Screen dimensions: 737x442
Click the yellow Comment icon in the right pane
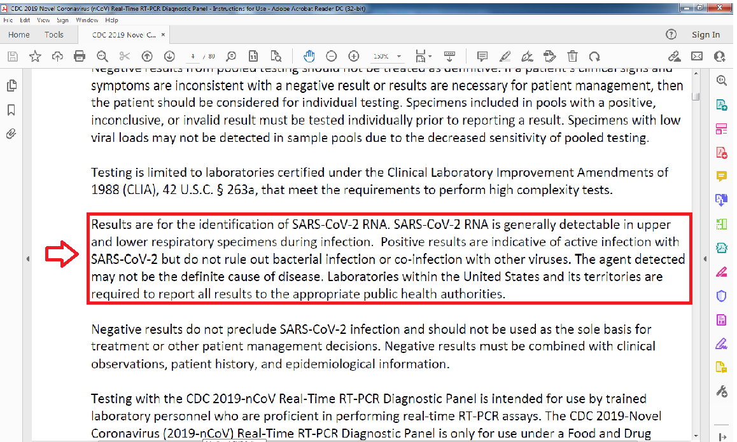(x=722, y=177)
